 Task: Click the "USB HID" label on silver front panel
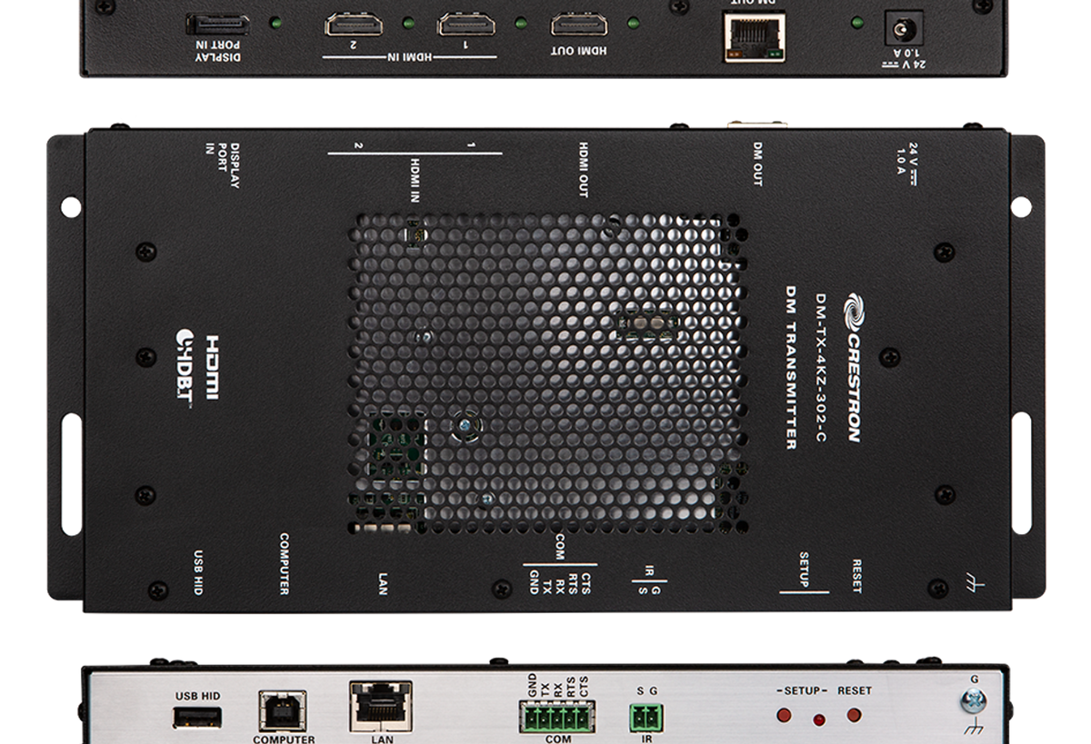(x=197, y=696)
